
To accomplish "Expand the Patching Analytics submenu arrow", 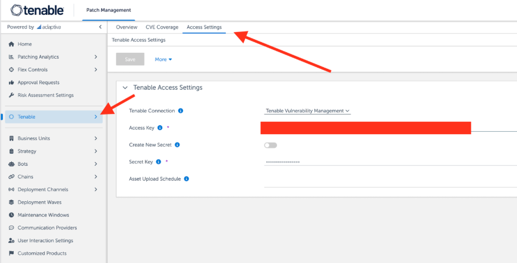I will 96,57.
